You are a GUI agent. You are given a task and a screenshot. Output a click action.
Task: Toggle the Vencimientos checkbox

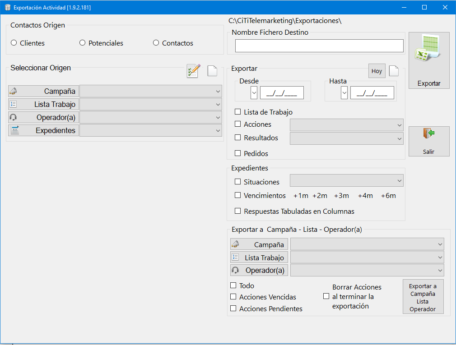(237, 195)
